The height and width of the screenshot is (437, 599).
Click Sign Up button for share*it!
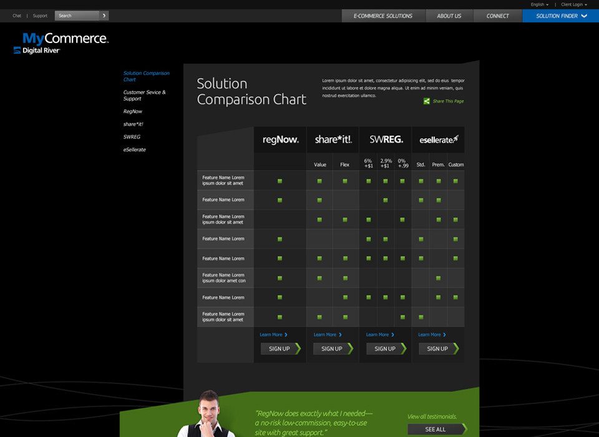333,349
